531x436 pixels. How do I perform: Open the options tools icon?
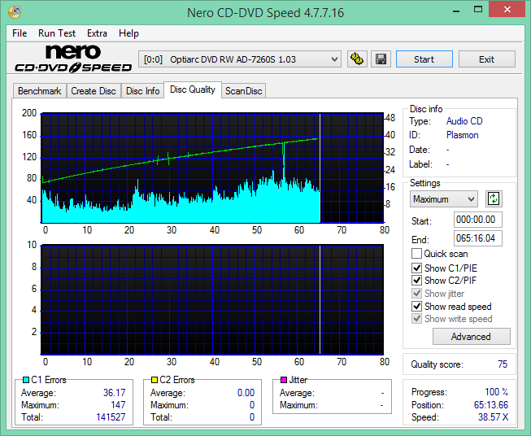[x=357, y=59]
